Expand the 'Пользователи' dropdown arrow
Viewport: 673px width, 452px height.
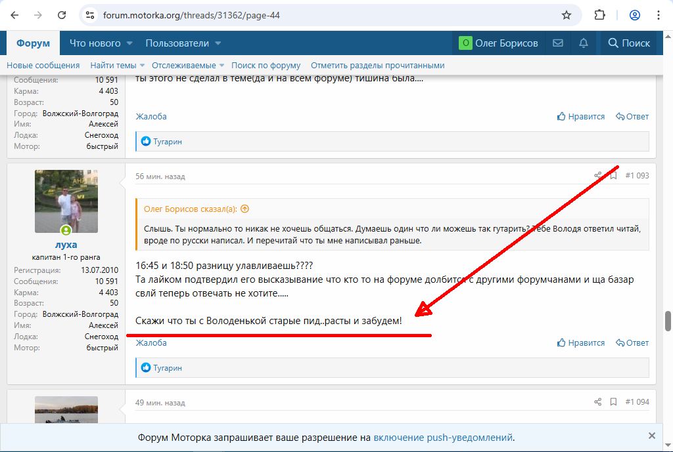point(218,43)
